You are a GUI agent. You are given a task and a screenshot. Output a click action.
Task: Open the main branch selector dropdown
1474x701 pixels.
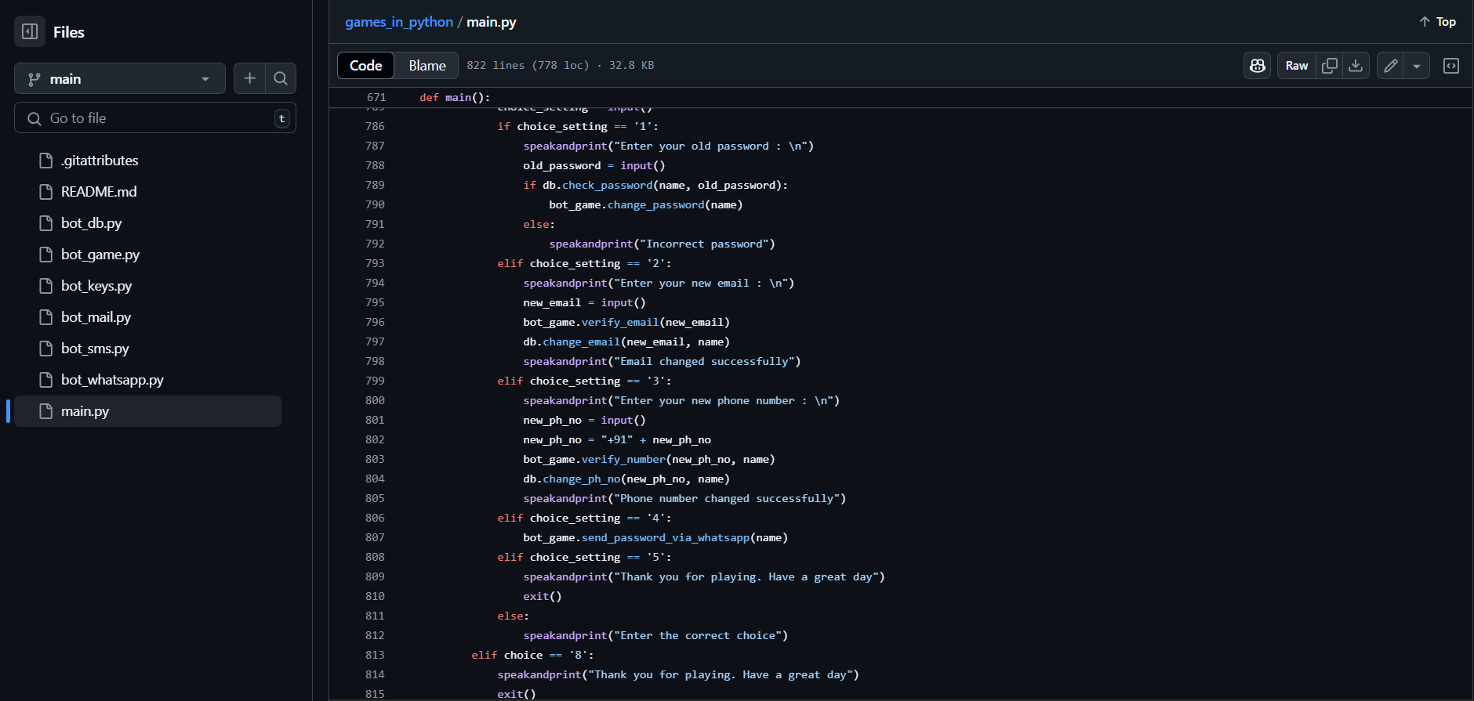pos(120,78)
